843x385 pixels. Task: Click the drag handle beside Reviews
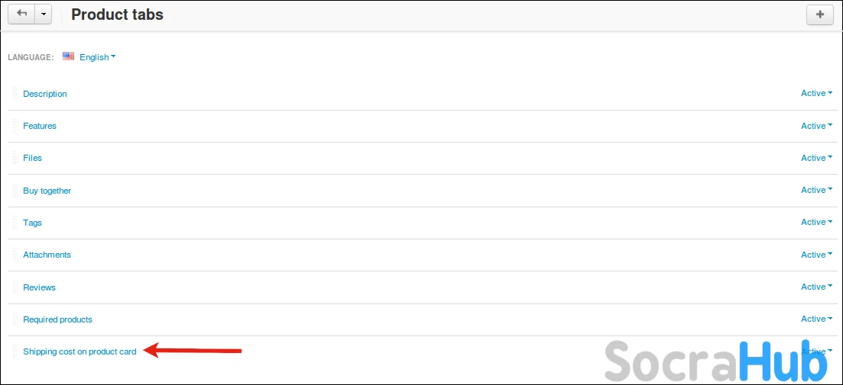click(15, 287)
